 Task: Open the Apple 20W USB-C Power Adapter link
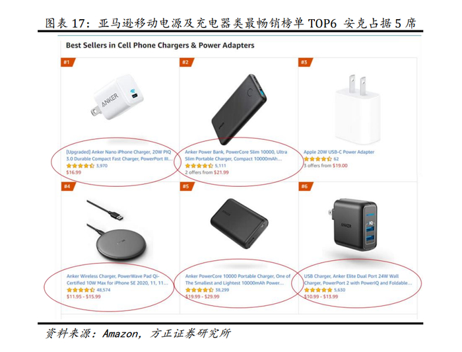click(x=339, y=152)
